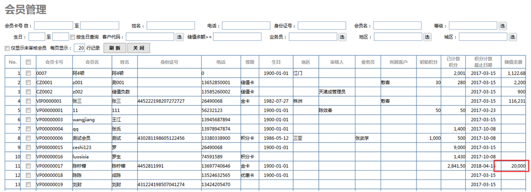Click the 会员卡号 column header

(54, 62)
